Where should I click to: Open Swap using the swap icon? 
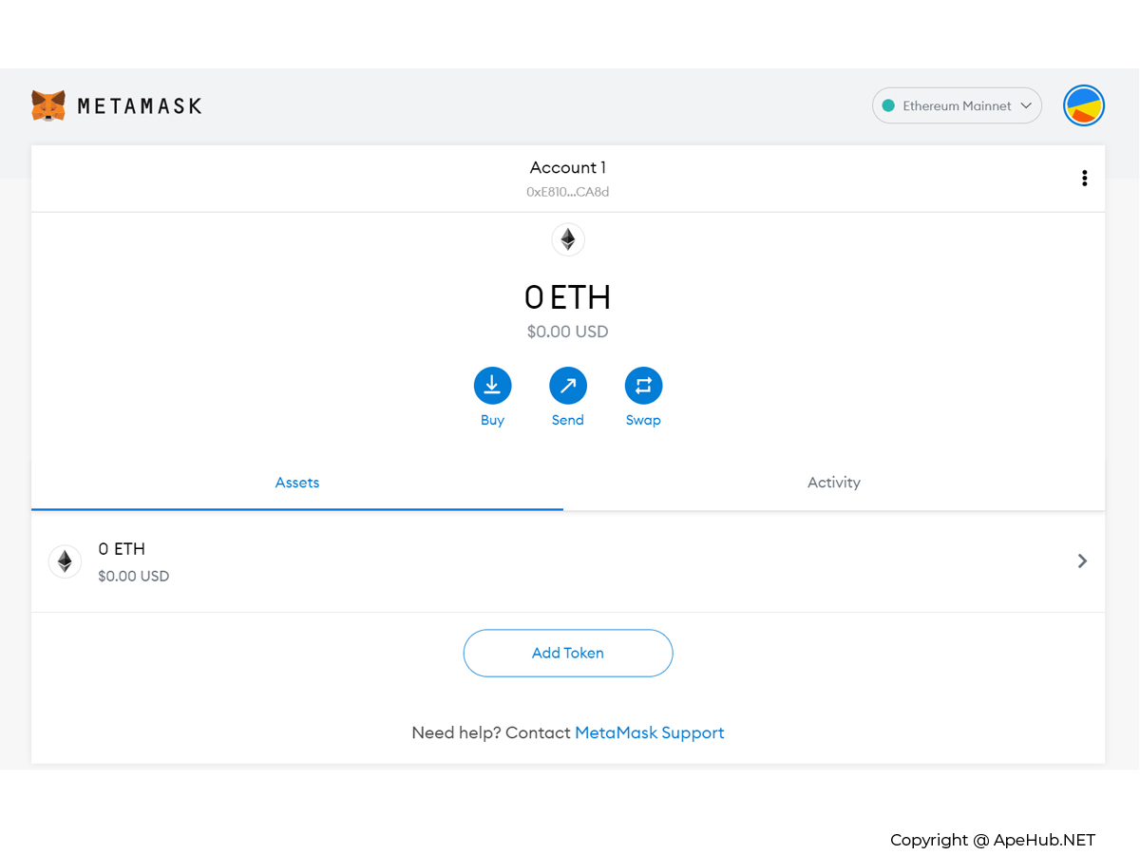point(643,385)
